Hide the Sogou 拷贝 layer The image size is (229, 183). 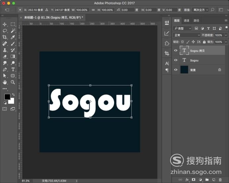(176, 50)
